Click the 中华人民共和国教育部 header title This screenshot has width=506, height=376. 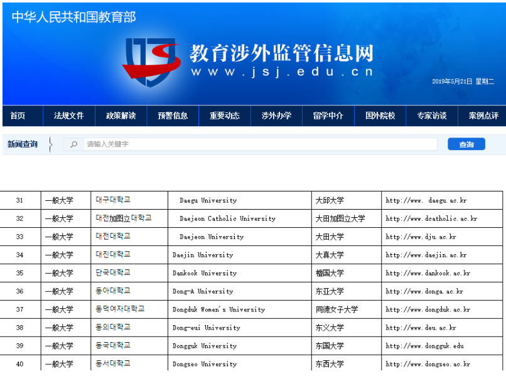coord(74,17)
